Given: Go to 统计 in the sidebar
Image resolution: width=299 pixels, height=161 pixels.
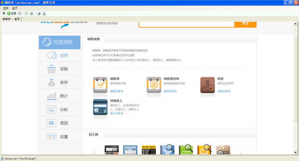Looking at the screenshot, I should (59, 96).
